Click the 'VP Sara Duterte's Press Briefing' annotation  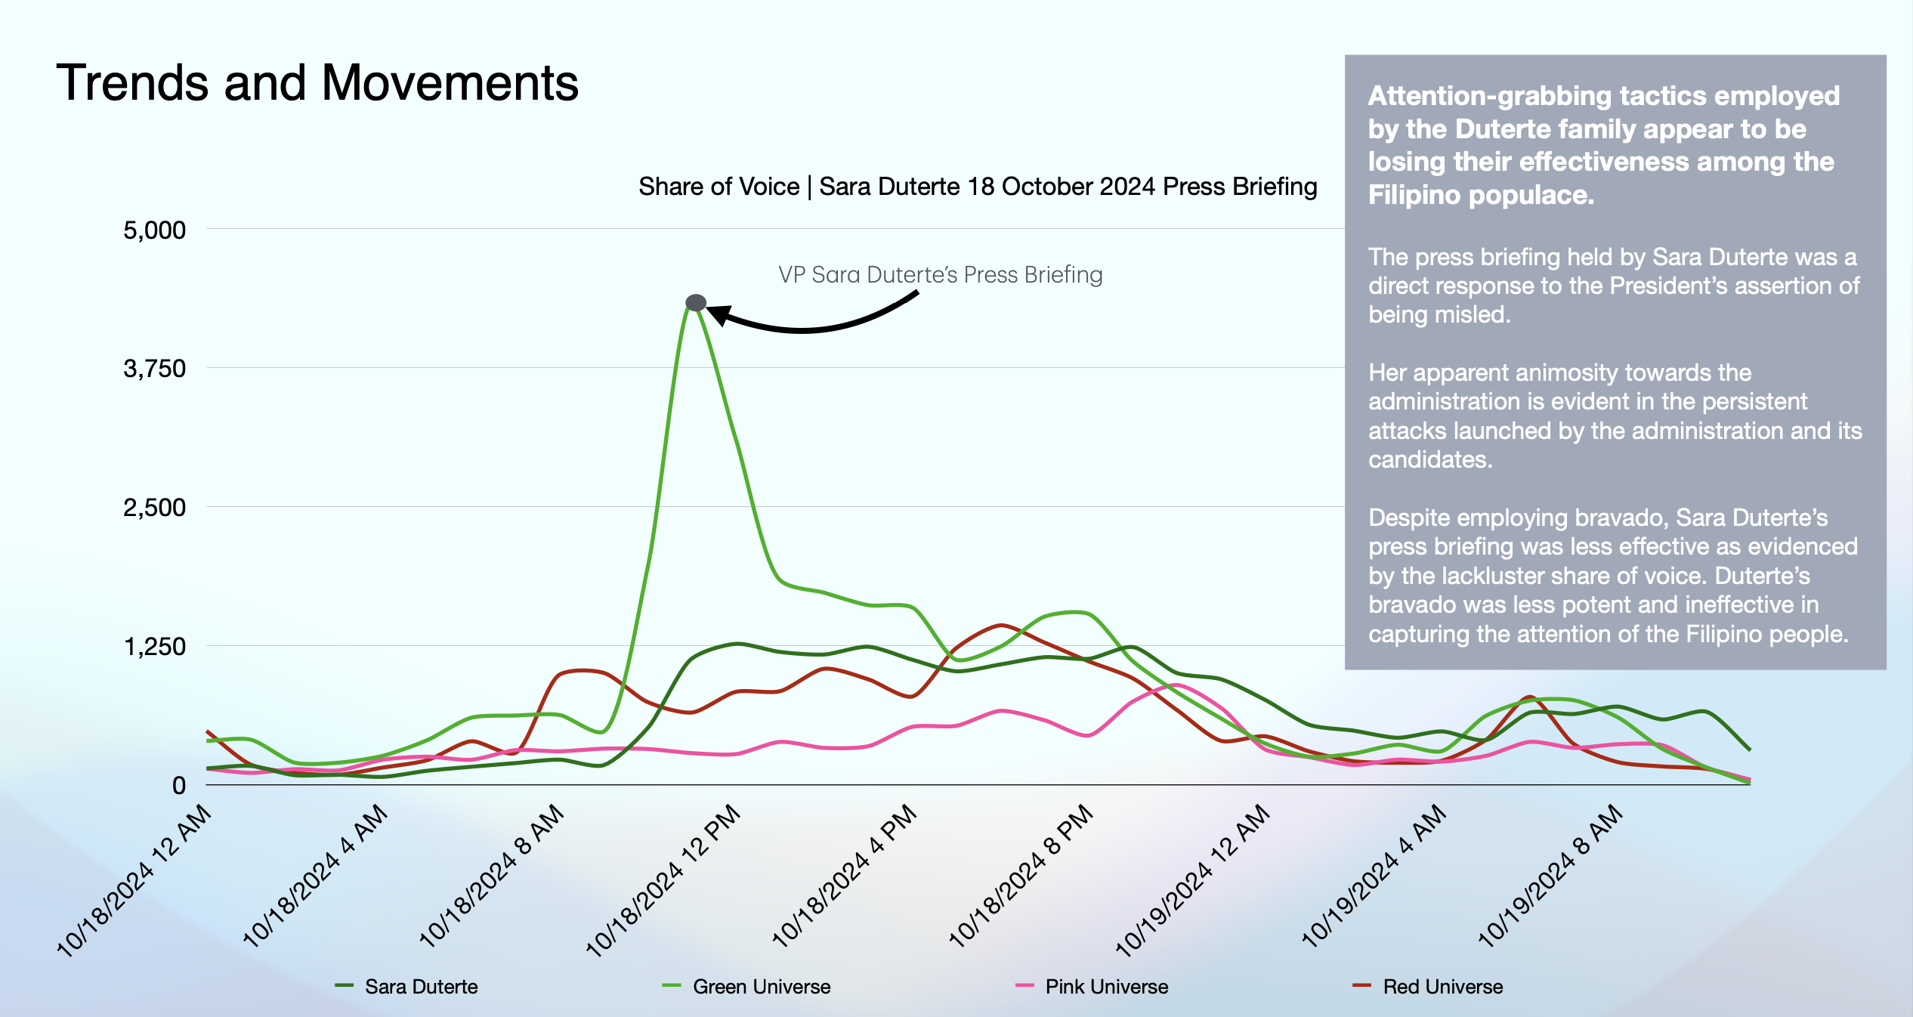(941, 275)
